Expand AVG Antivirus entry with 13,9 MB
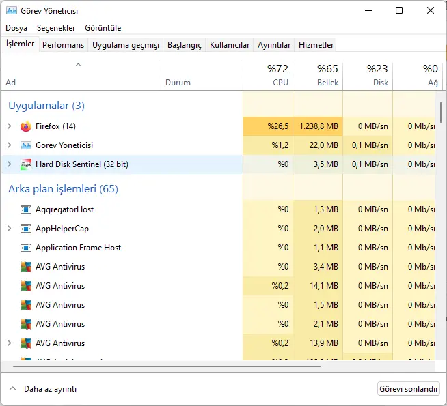The image size is (447, 406). point(9,343)
